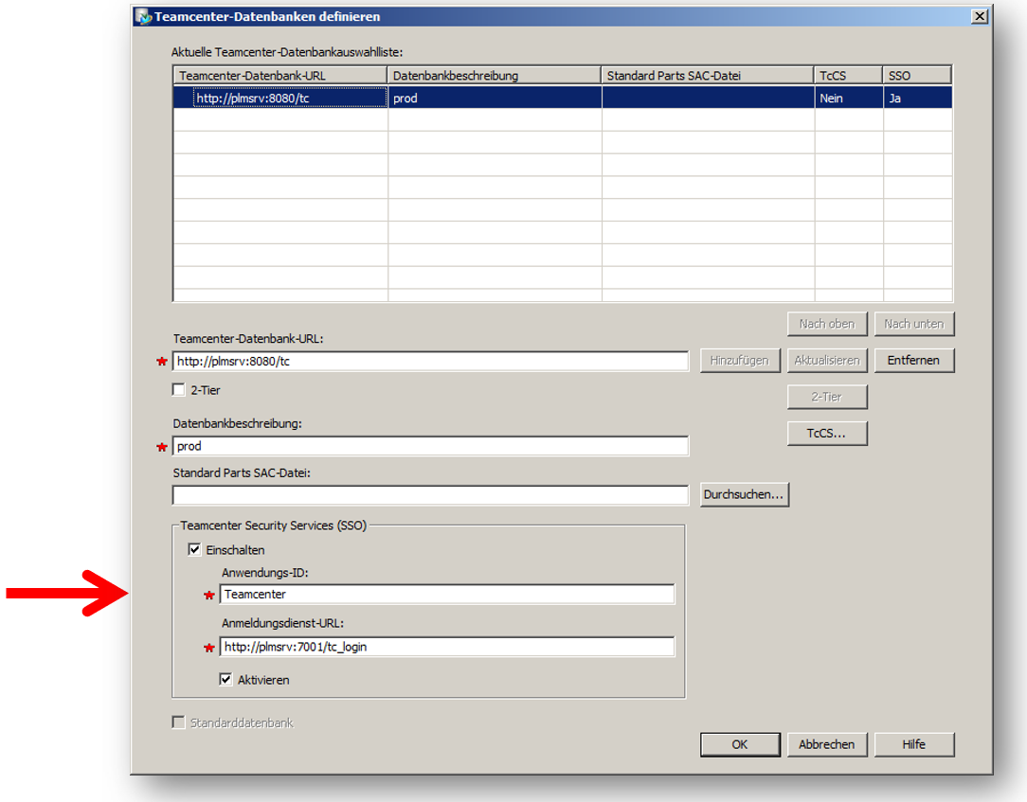Screen dimensions: 1027x802
Task: Confirm the dialog with OK
Action: click(740, 744)
